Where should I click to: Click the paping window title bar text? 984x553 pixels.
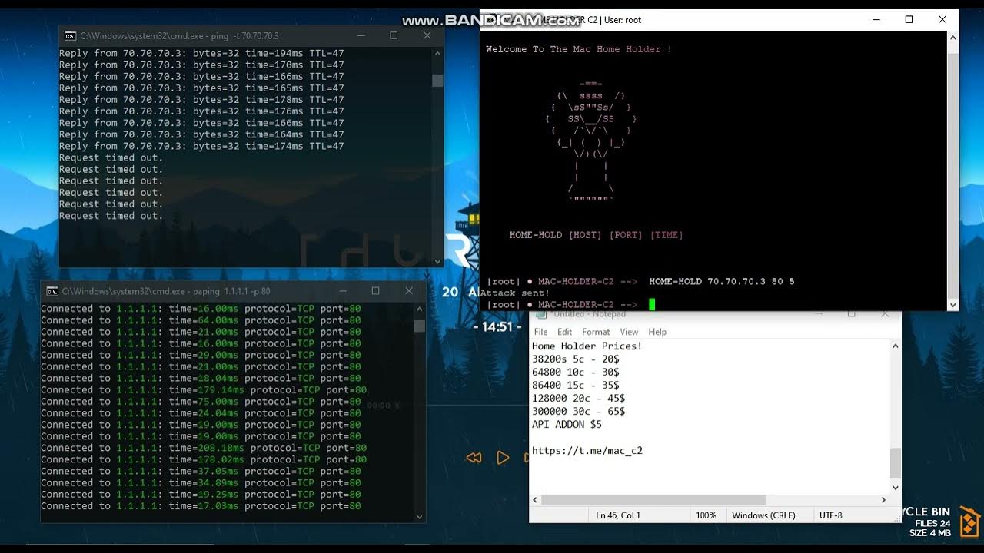click(166, 291)
